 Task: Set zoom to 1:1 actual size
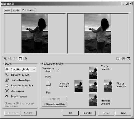(x=15, y=59)
